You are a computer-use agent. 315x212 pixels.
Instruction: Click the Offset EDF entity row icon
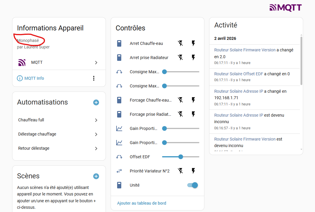[x=119, y=157]
